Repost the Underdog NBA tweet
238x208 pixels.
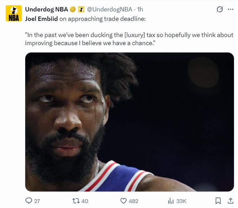[x=76, y=201]
